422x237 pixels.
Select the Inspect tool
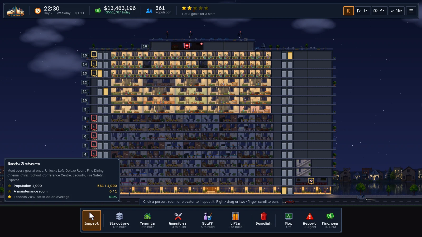[92, 220]
